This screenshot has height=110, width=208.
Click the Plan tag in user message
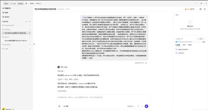point(85,17)
